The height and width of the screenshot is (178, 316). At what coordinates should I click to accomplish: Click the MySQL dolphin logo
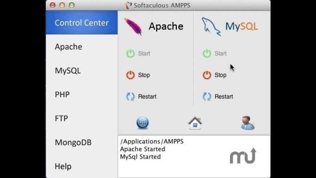211,27
